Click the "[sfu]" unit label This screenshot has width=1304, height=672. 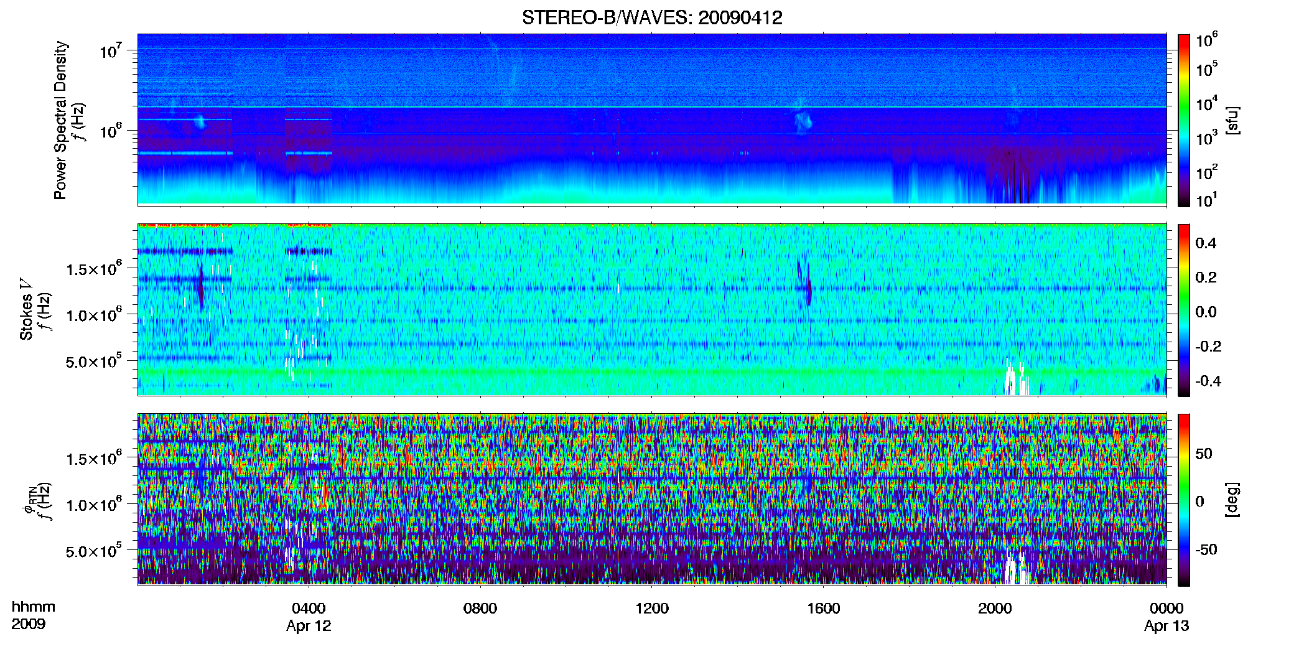tap(1232, 120)
